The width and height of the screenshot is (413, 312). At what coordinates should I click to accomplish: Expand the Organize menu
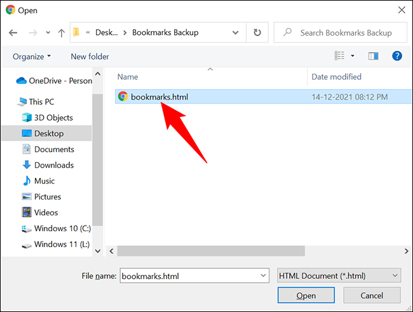32,57
